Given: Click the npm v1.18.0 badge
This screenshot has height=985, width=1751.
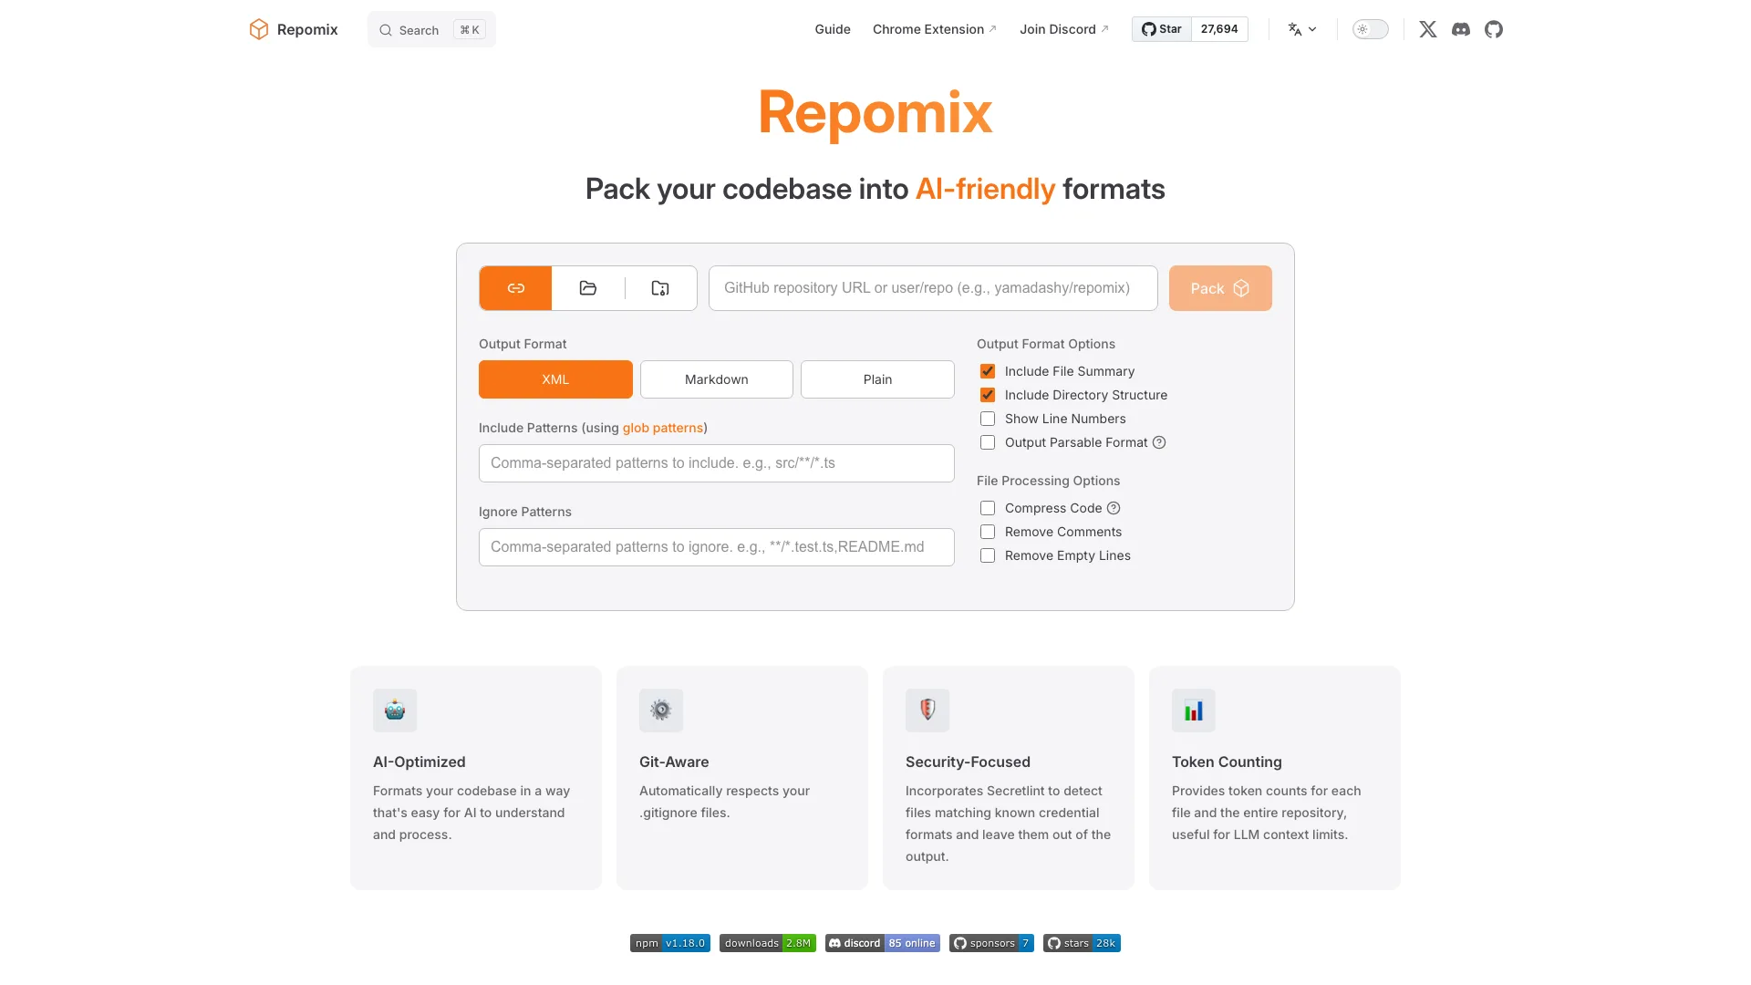Looking at the screenshot, I should 670,943.
